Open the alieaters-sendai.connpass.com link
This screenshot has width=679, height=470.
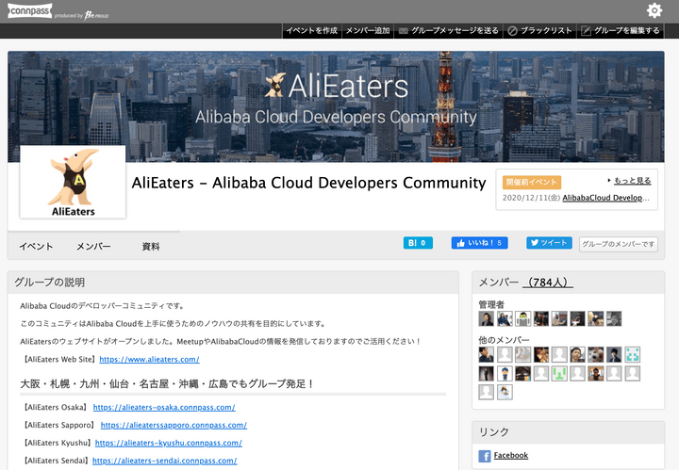[164, 461]
